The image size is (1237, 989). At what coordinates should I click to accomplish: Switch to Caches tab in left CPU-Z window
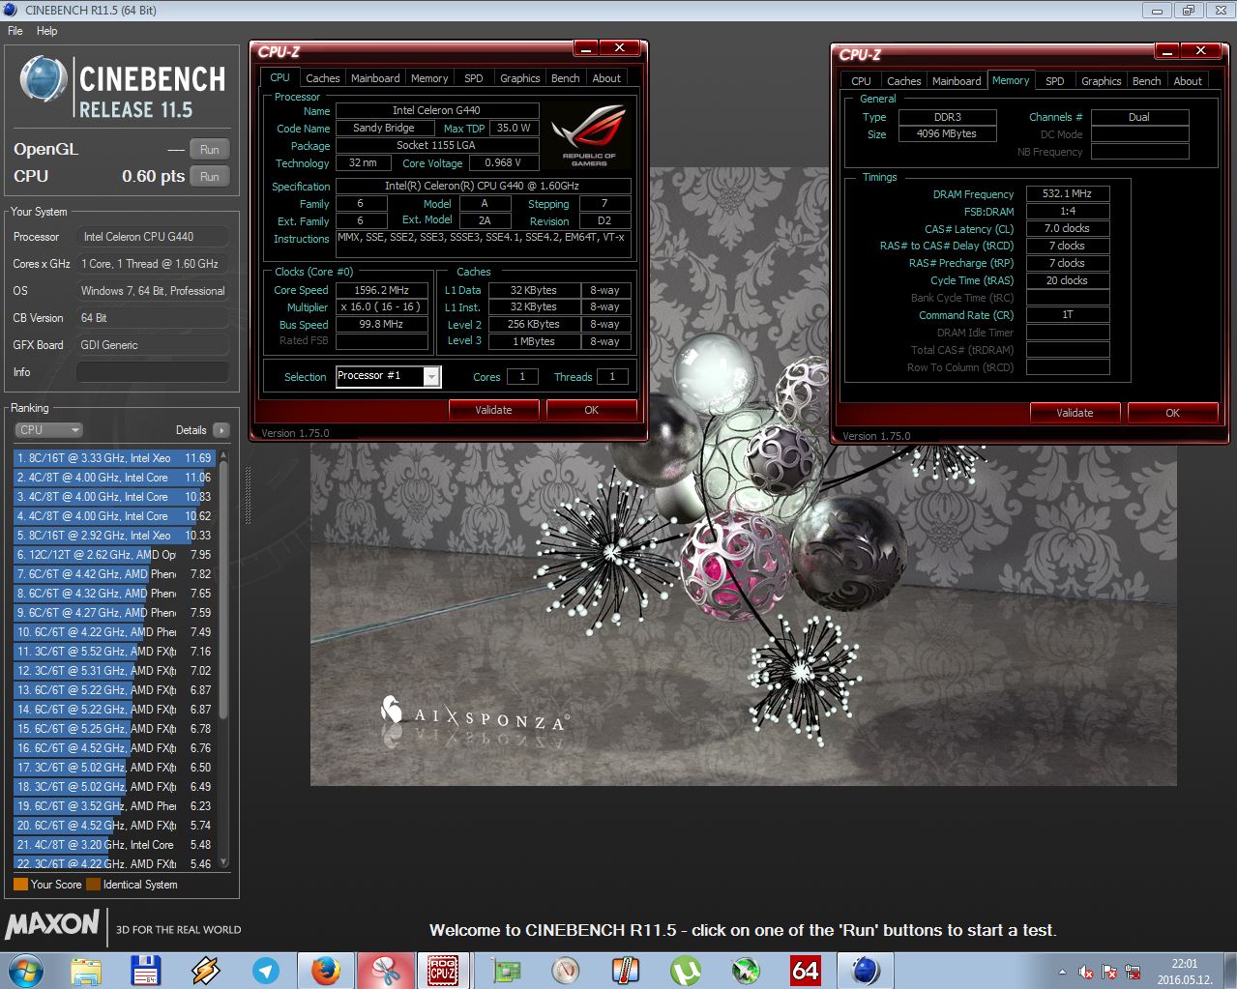pos(322,78)
